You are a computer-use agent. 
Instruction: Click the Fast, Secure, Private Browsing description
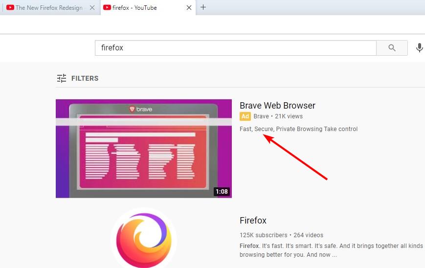(298, 129)
